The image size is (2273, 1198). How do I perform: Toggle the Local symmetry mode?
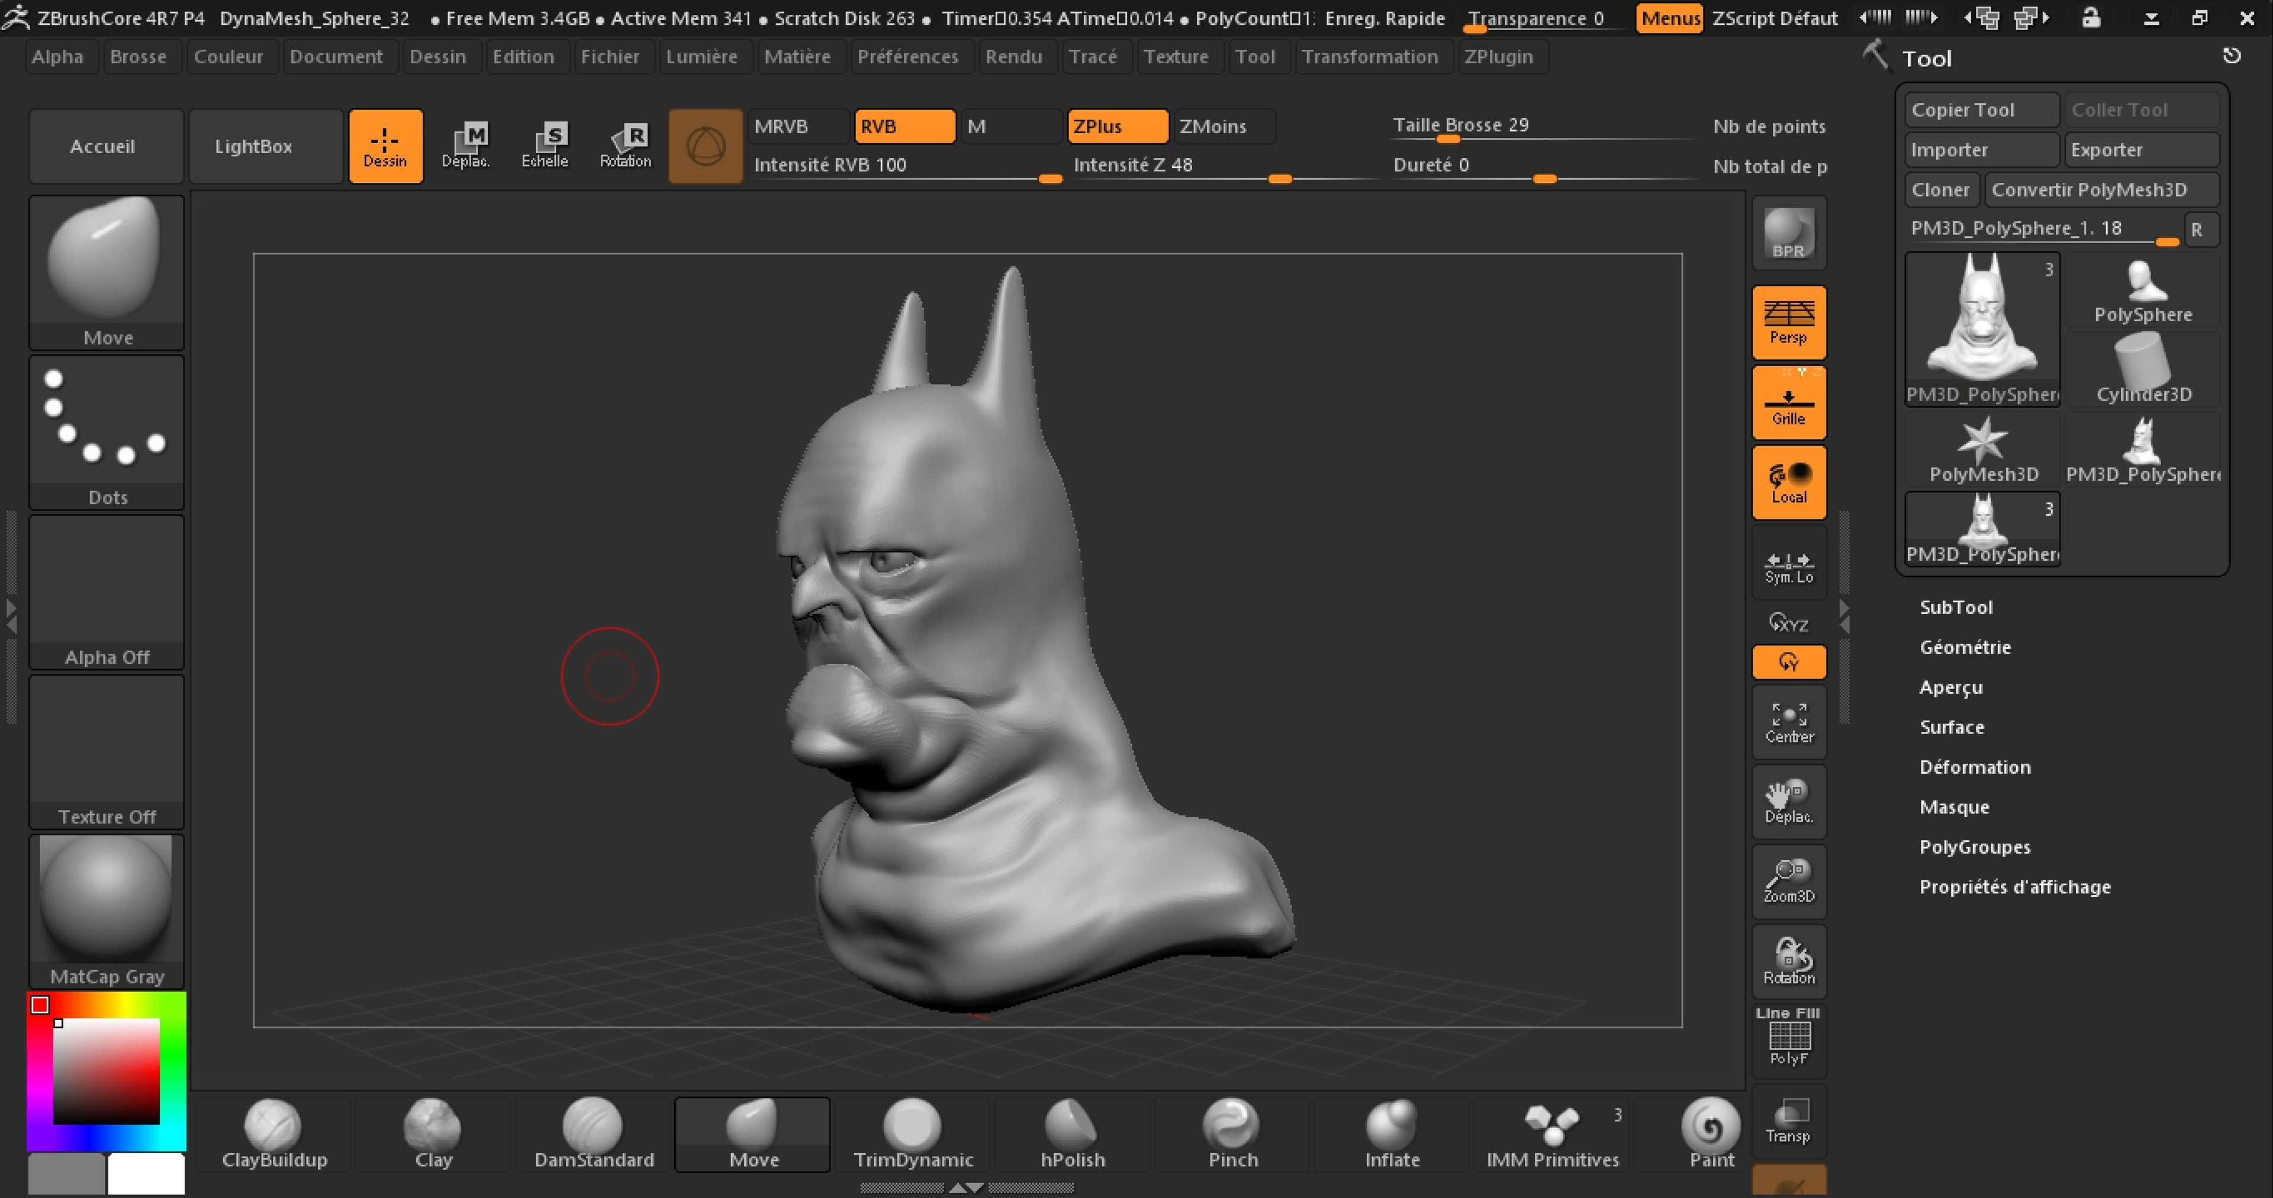tap(1789, 483)
